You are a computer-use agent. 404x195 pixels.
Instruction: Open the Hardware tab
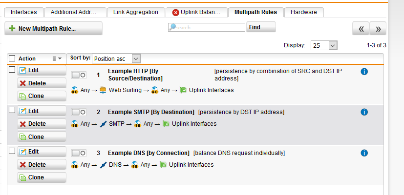click(x=304, y=12)
